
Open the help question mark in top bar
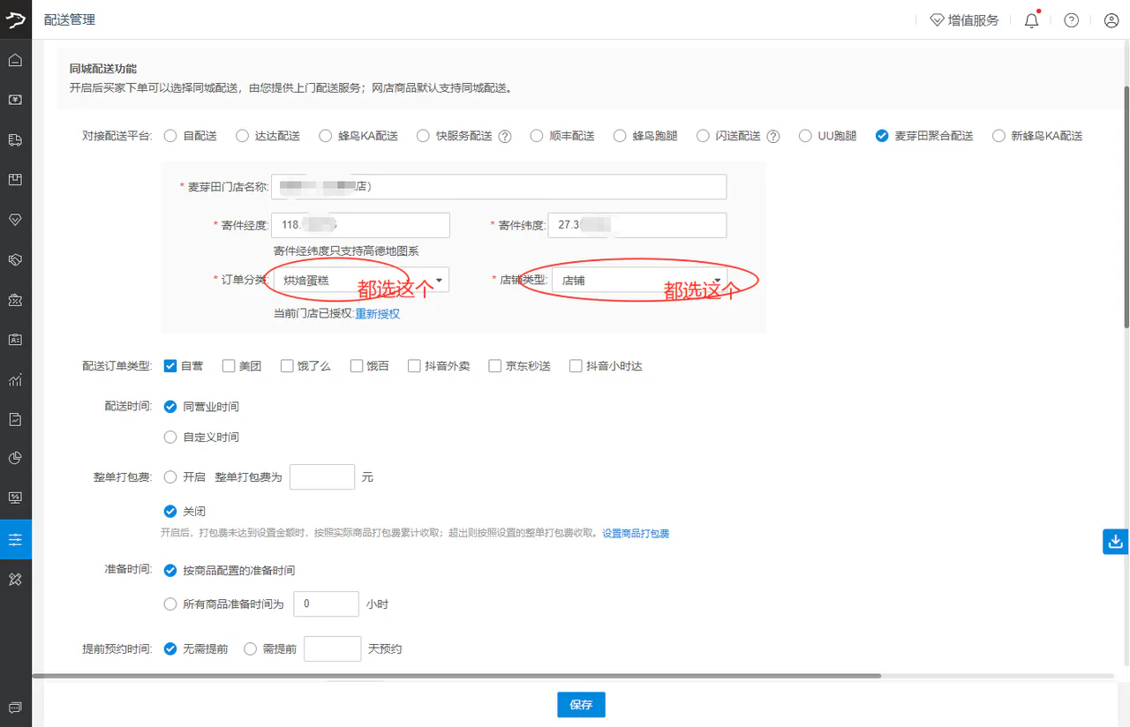(1072, 20)
